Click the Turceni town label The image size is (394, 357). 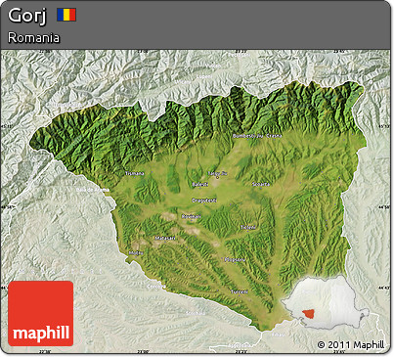pos(240,291)
